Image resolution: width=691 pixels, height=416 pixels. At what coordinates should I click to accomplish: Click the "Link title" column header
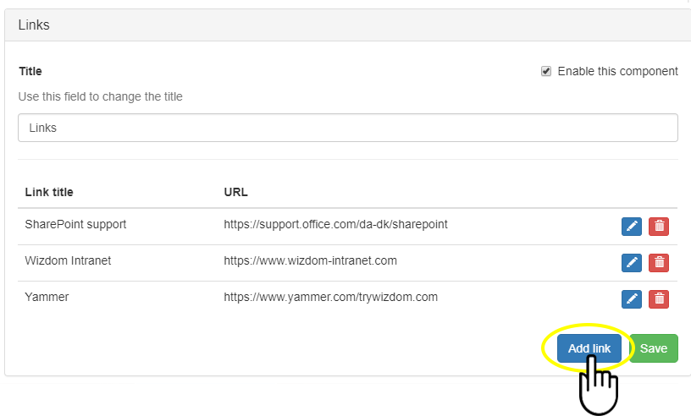click(49, 192)
